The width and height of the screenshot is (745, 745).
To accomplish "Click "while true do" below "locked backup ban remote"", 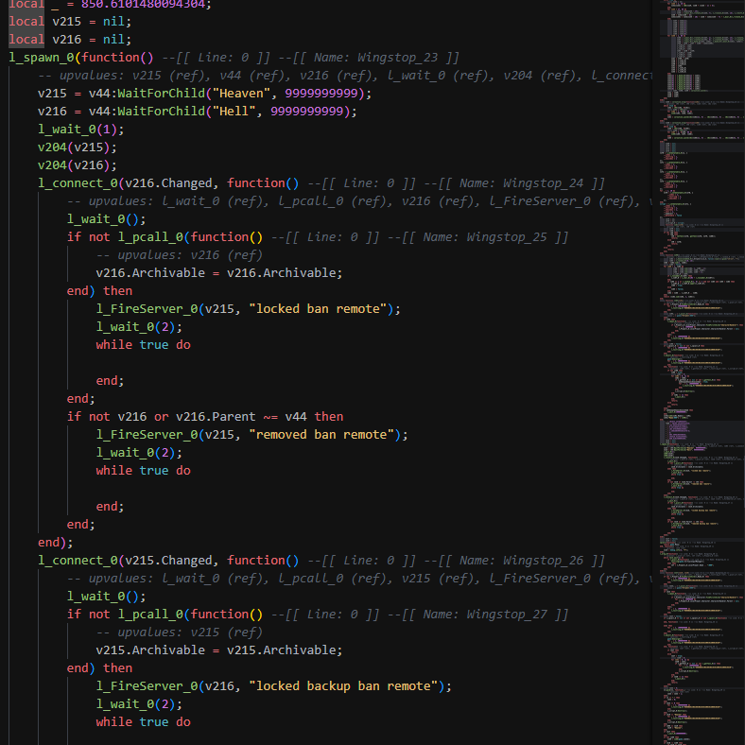I will click(x=143, y=722).
